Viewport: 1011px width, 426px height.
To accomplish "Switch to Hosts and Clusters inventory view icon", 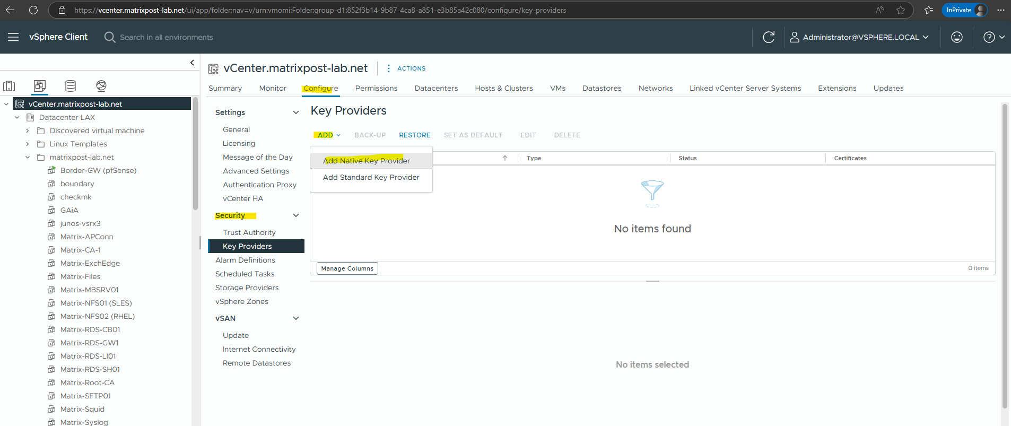I will [x=9, y=85].
